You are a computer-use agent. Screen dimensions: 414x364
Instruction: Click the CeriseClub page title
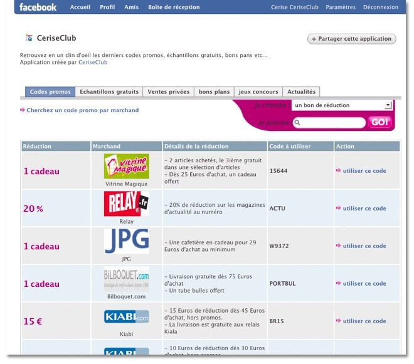pyautogui.click(x=56, y=38)
